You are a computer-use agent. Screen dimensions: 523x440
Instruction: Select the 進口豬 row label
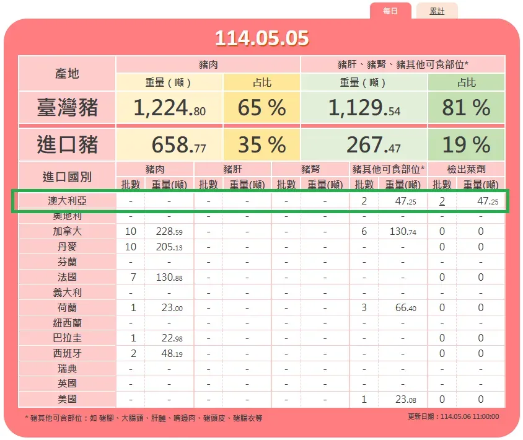pos(67,144)
